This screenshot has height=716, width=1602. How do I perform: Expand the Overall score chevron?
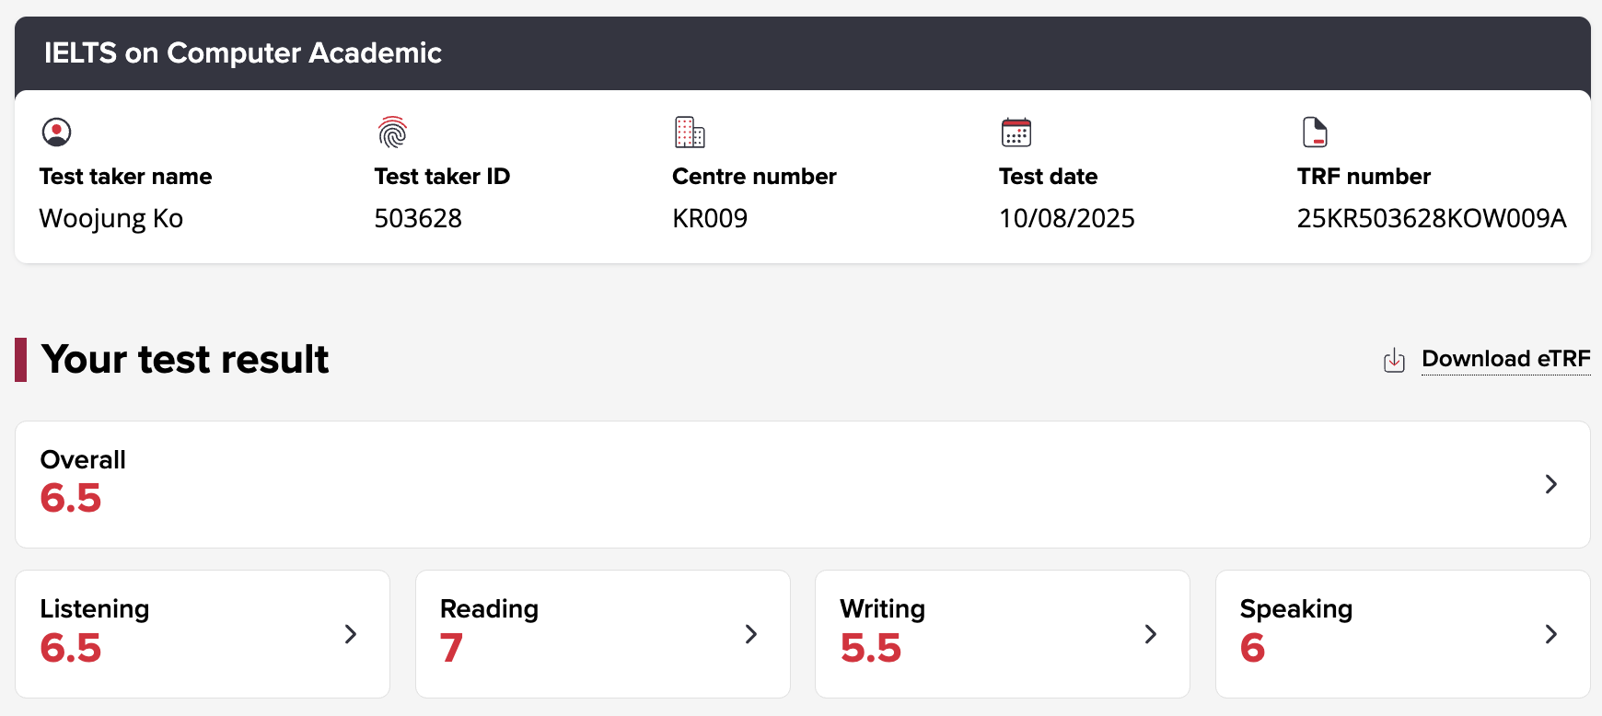pyautogui.click(x=1551, y=484)
